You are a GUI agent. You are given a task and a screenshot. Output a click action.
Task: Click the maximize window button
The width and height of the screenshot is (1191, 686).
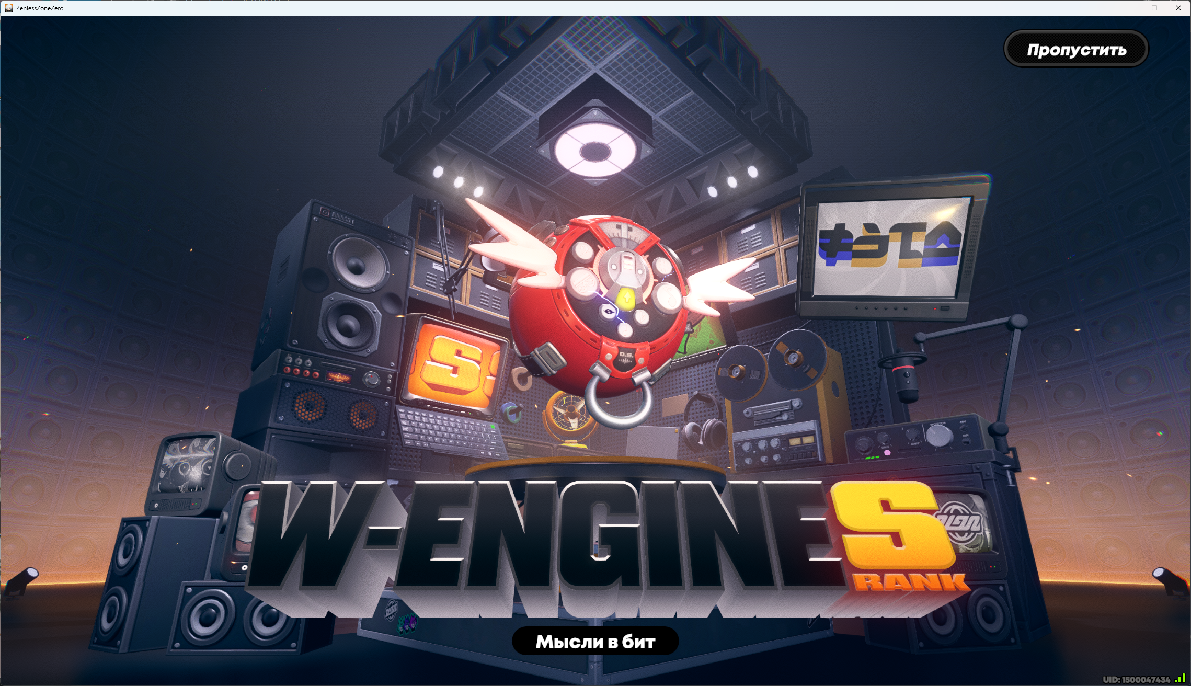pos(1154,8)
